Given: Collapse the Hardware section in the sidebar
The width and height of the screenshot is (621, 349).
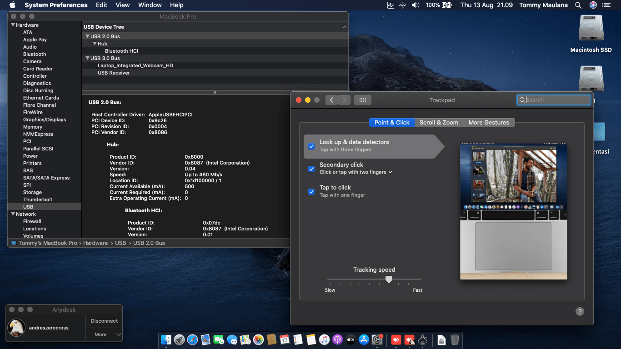Looking at the screenshot, I should point(13,25).
